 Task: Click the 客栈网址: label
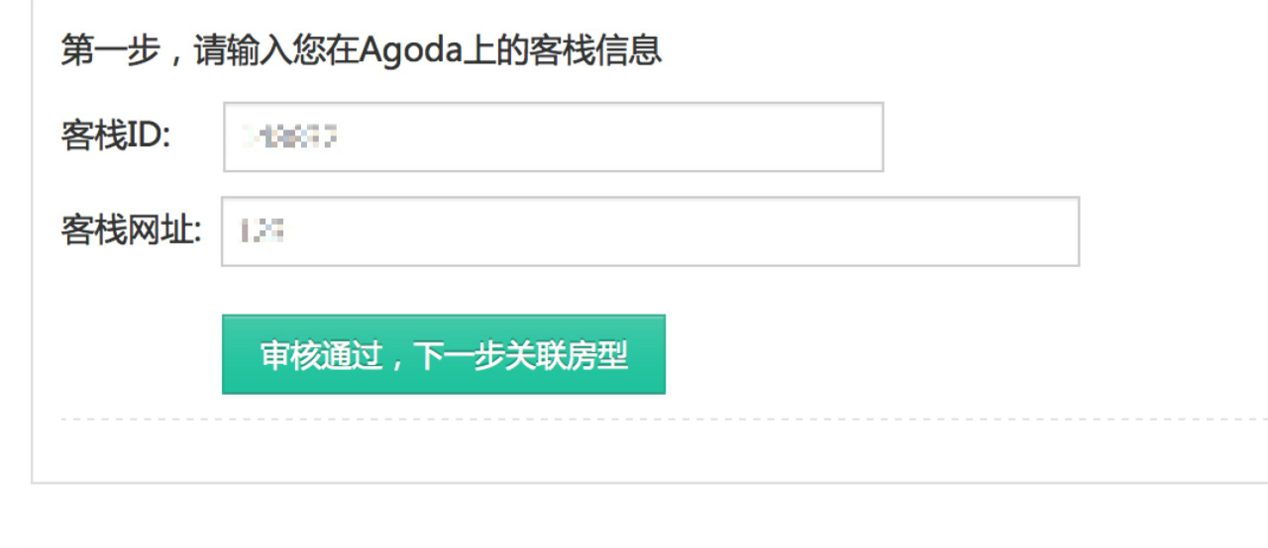pos(131,231)
